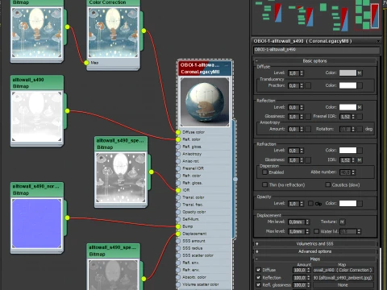This screenshot has height=290, width=387.
Task: Open the Translucency color swatch
Action: (347, 85)
